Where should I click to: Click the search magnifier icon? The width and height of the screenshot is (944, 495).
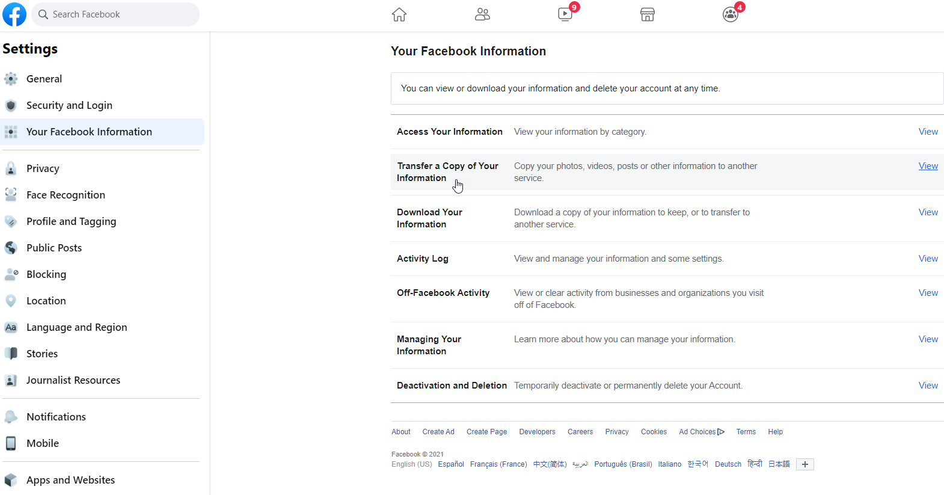(x=43, y=14)
